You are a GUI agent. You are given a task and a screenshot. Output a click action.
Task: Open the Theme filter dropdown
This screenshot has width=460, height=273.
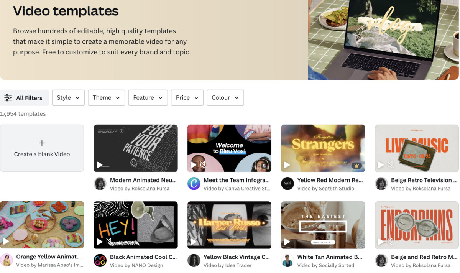coord(106,98)
